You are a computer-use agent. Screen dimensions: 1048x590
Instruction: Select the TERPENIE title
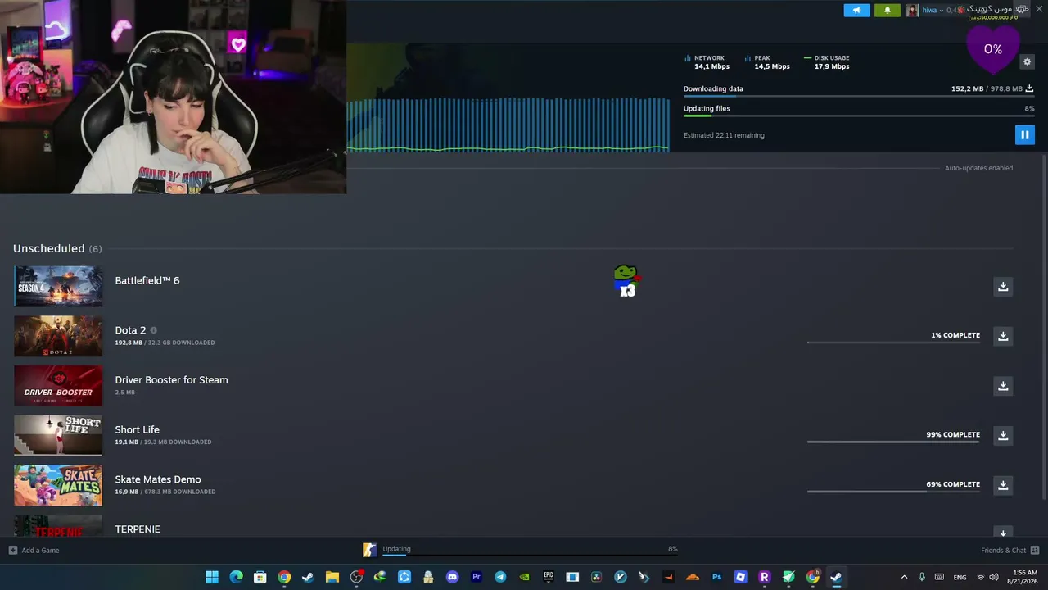(138, 529)
